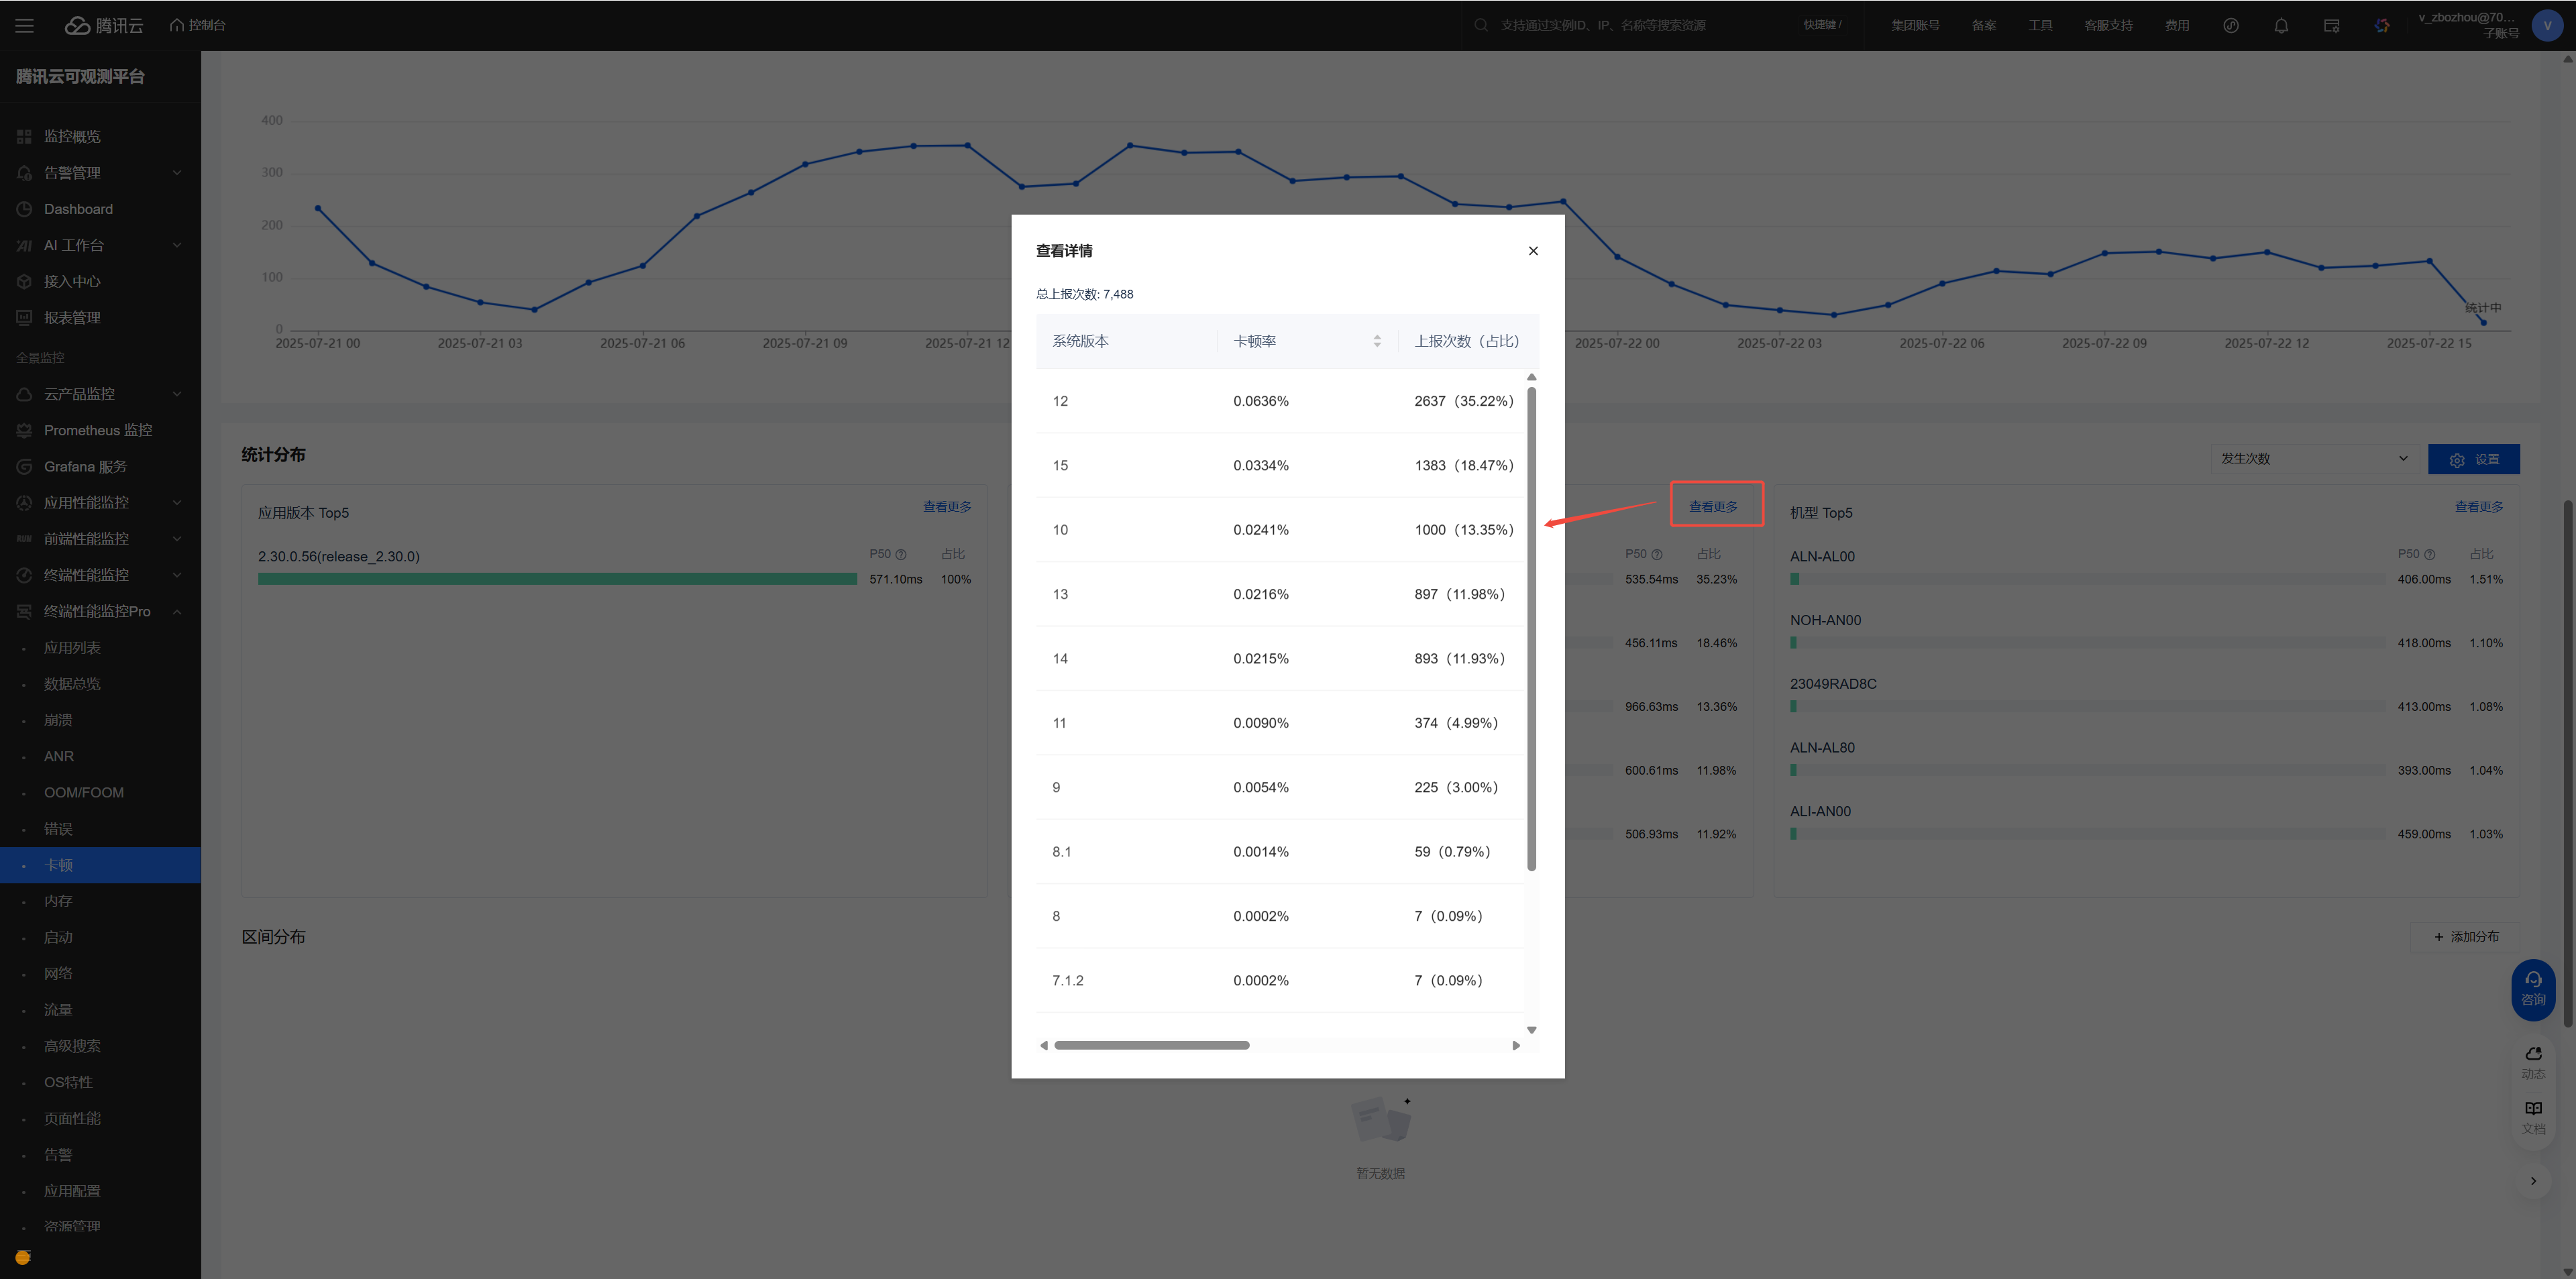
Task: Open the 文档 book icon
Action: pos(2533,1116)
